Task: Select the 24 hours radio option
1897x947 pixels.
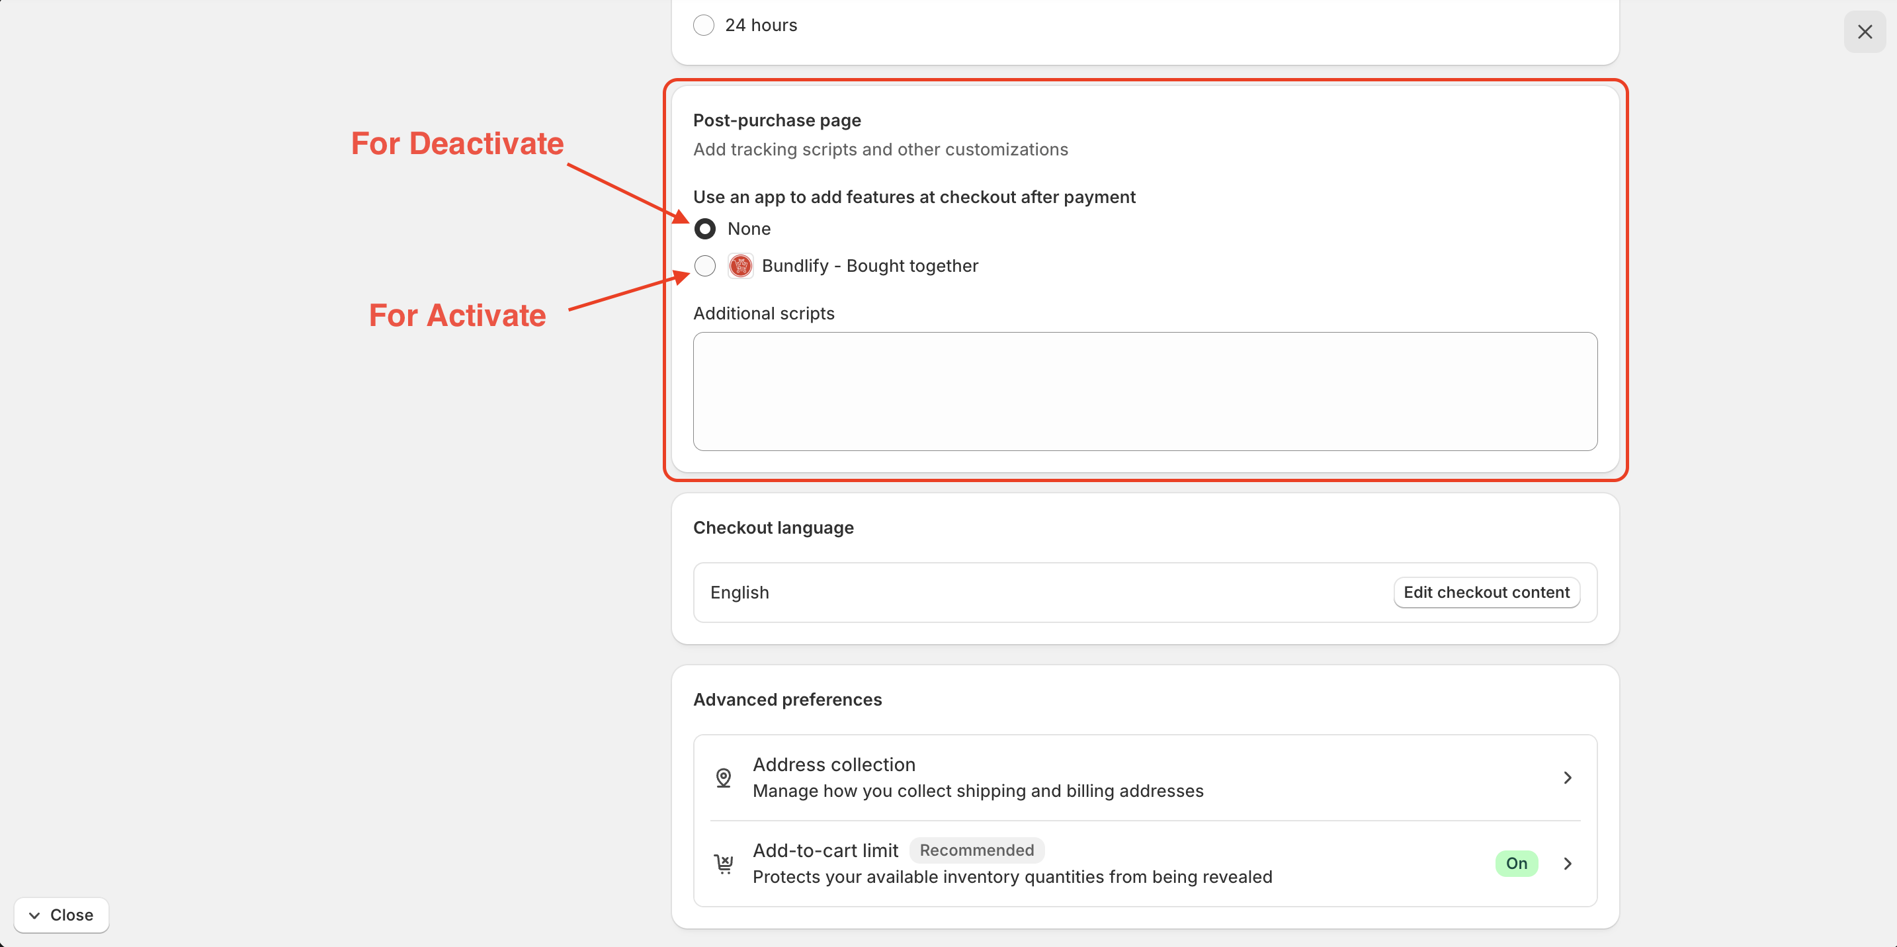Action: click(x=703, y=25)
